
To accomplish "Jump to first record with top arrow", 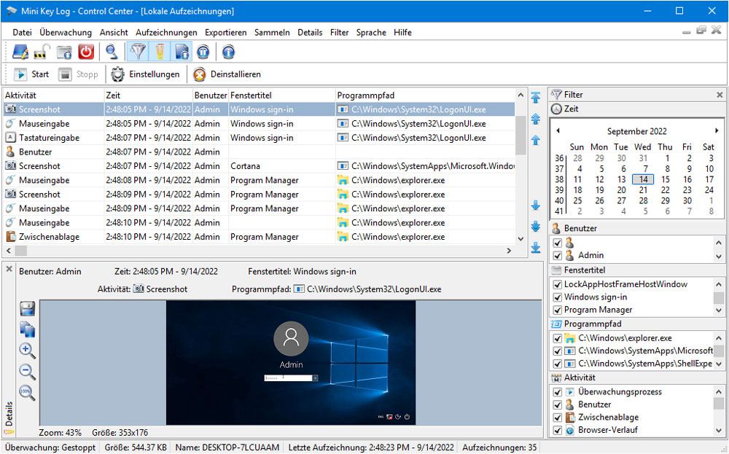I will pyautogui.click(x=536, y=98).
